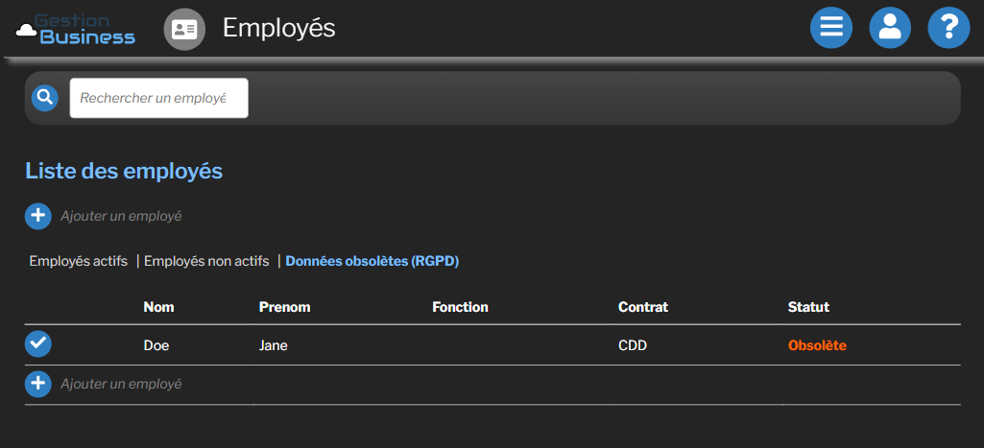Select the Données obsolètes (RGPD) tab
This screenshot has width=984, height=448.
point(372,261)
